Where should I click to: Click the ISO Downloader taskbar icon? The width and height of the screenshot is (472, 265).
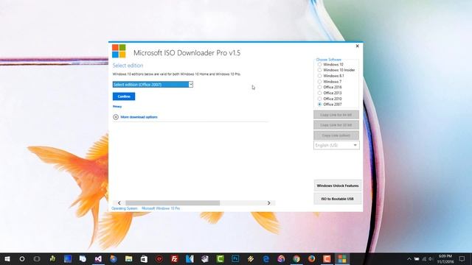pyautogui.click(x=342, y=258)
